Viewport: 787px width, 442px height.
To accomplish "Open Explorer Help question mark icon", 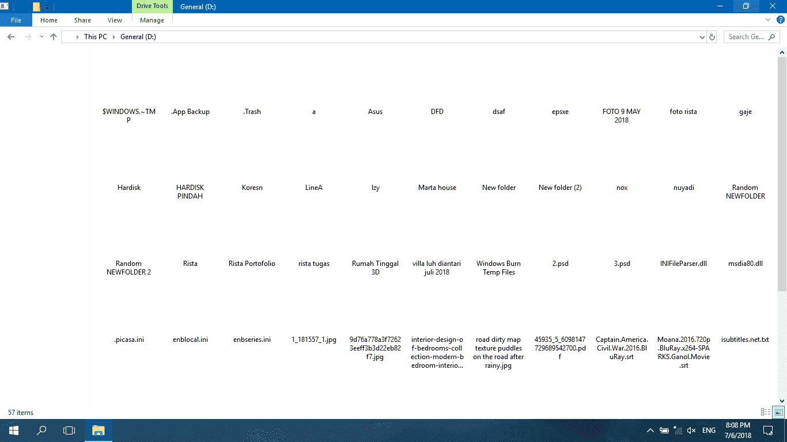I will click(781, 20).
